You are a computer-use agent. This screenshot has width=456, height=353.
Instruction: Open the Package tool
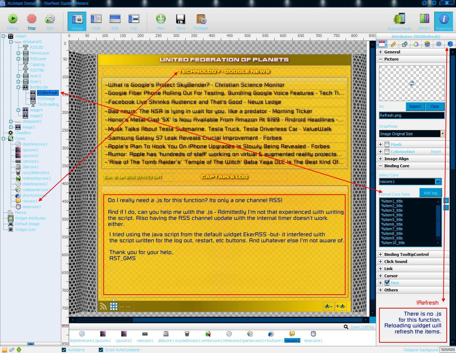pyautogui.click(x=201, y=21)
